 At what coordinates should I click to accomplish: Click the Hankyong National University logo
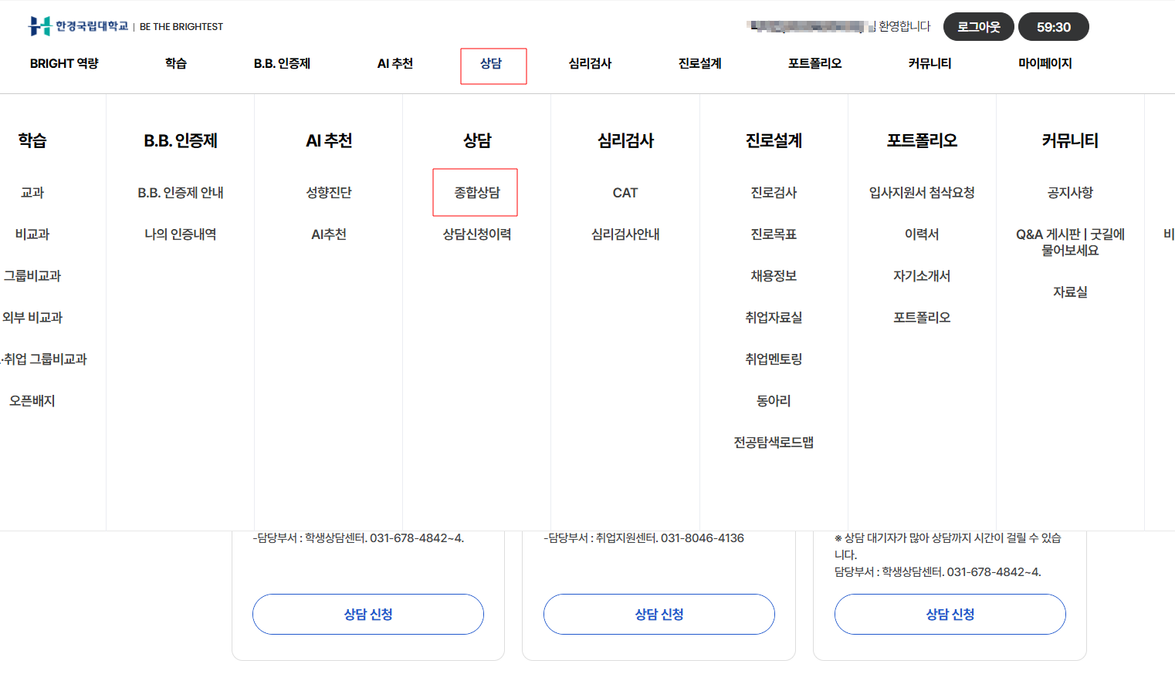click(78, 26)
